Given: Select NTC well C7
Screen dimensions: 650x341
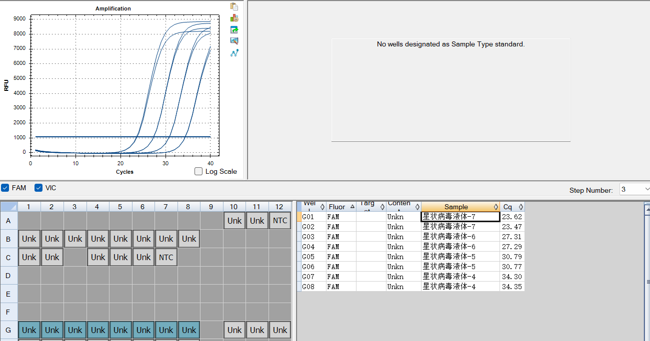Looking at the screenshot, I should (166, 257).
